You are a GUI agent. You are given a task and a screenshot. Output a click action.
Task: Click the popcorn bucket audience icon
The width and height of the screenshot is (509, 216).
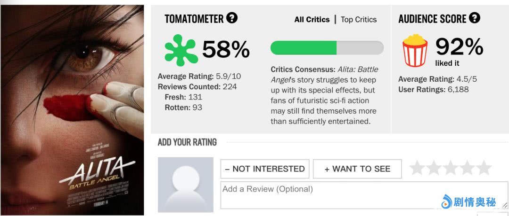coord(415,51)
